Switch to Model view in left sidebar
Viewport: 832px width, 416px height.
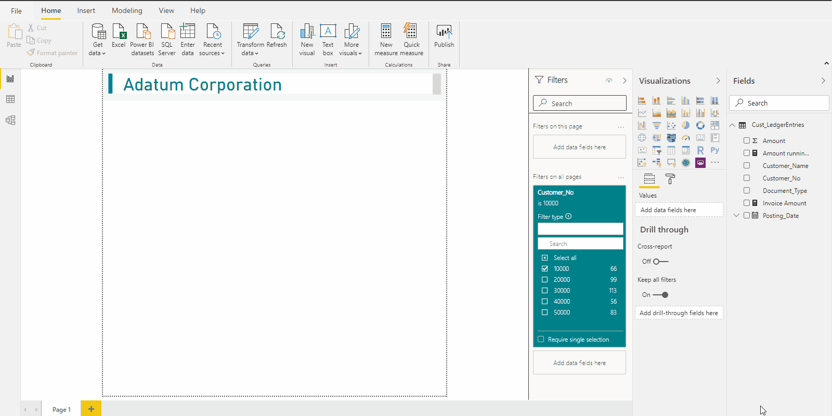click(10, 120)
